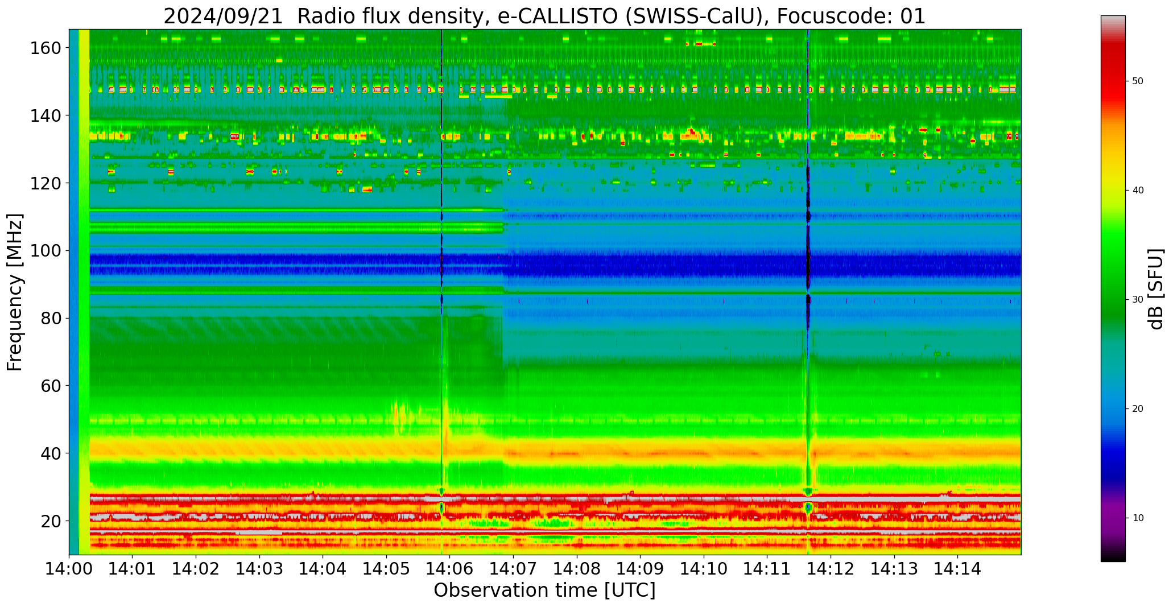Click the colorbar tick label 30
The image size is (1173, 607).
(1138, 299)
